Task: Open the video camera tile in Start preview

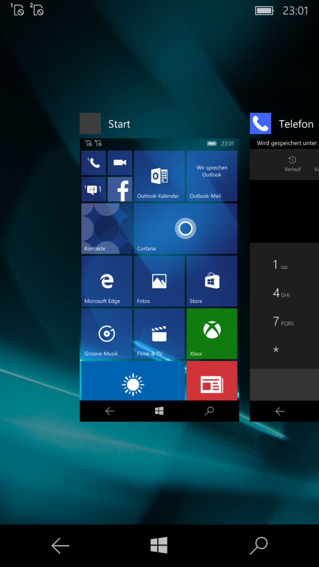Action: point(120,163)
